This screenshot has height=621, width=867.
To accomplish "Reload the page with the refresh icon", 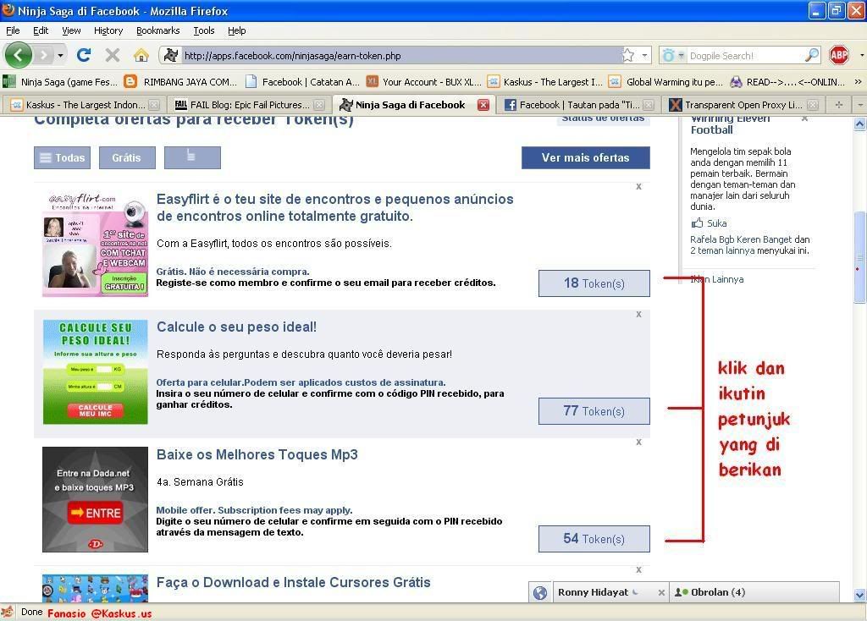I will click(84, 55).
